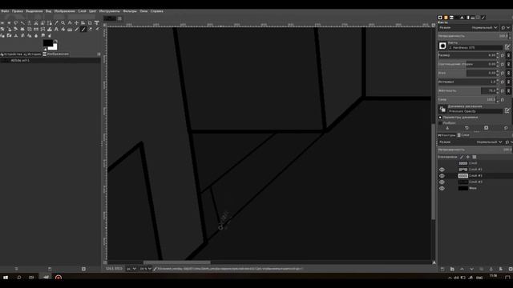The image size is (513, 288).
Task: Select the Blur/Sharpen droplet tool
Action: pos(36,35)
